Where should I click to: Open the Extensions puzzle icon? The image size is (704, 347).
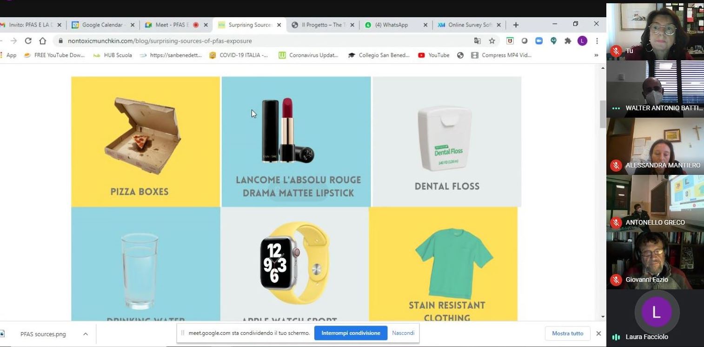coord(568,41)
